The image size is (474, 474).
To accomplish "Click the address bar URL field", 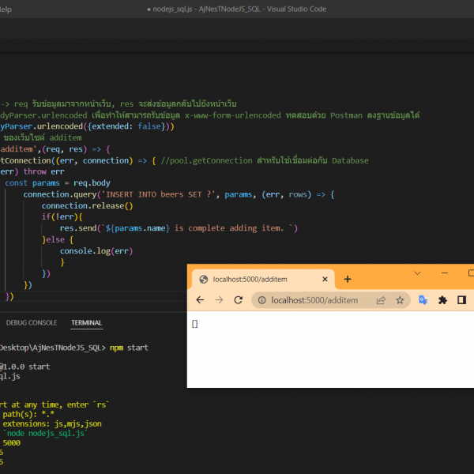I will (316, 300).
